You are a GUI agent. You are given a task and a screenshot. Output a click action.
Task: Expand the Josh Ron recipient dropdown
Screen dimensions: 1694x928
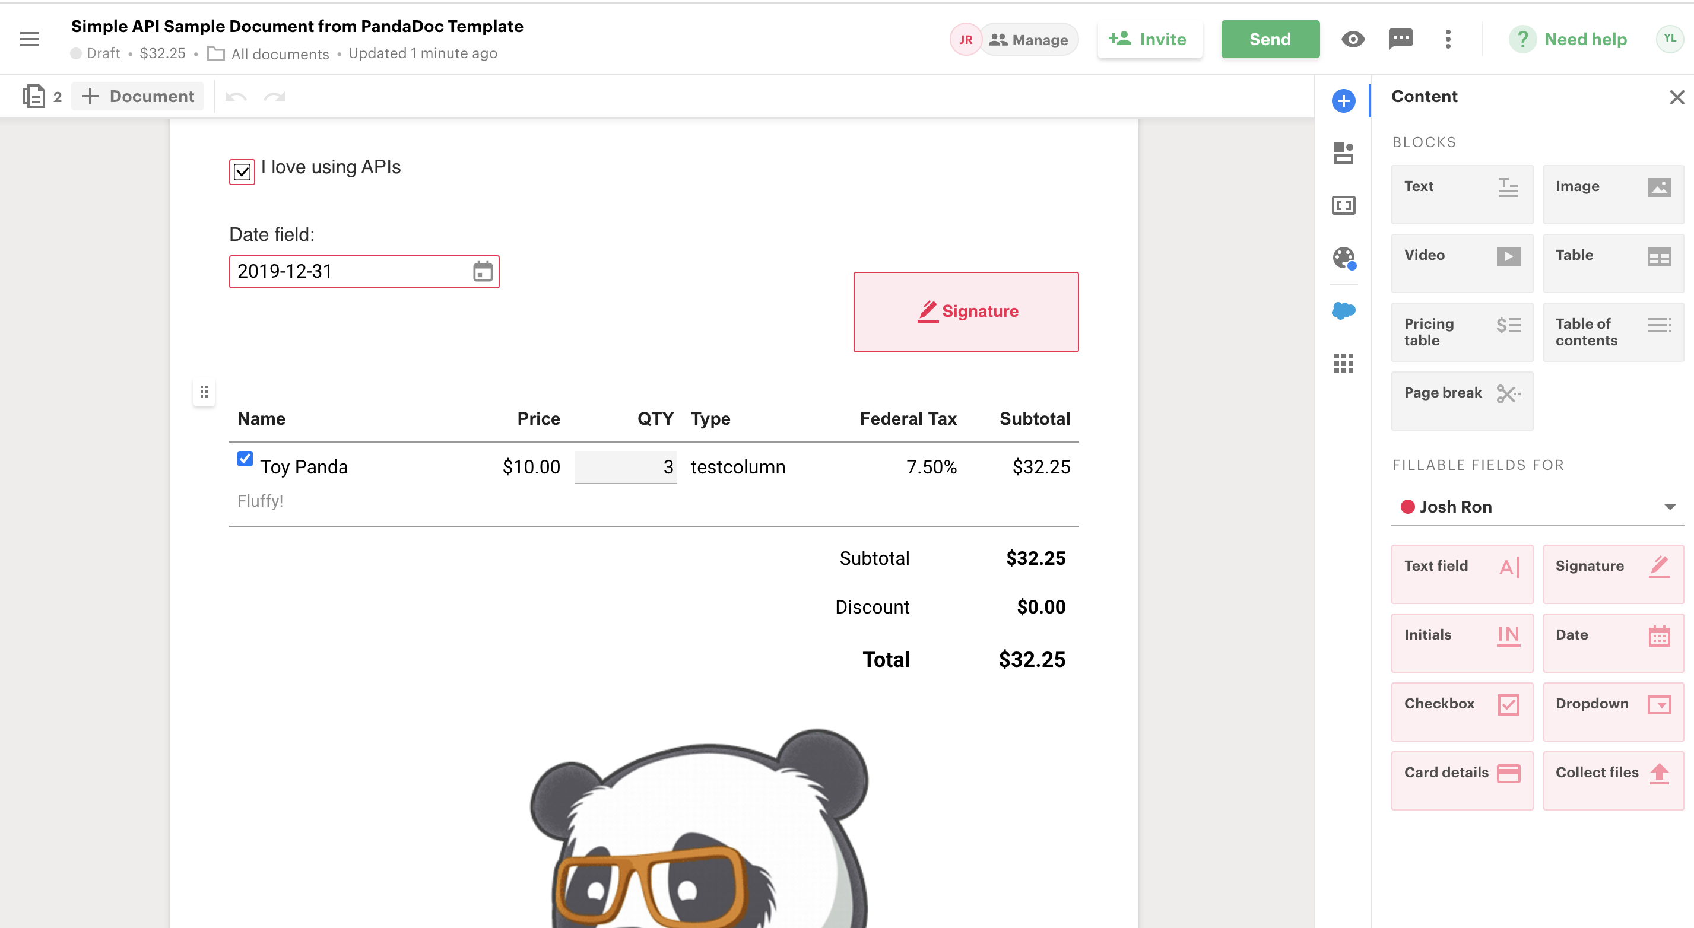click(x=1537, y=507)
